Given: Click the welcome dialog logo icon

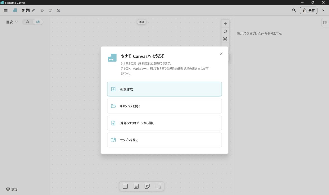Looking at the screenshot, I should (x=112, y=57).
